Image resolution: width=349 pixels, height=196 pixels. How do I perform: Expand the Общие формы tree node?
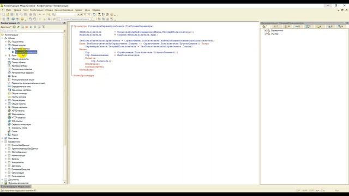pyautogui.click(x=6, y=100)
